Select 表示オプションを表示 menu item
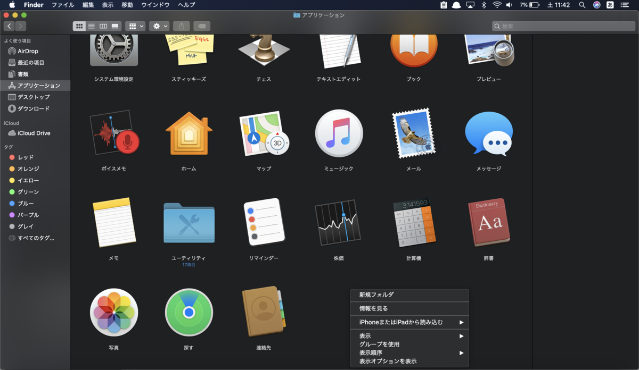Viewport: 639px width, 370px height. (409, 361)
